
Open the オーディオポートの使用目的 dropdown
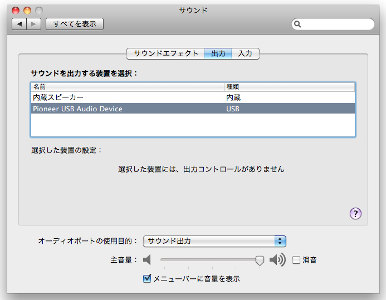[x=214, y=241]
